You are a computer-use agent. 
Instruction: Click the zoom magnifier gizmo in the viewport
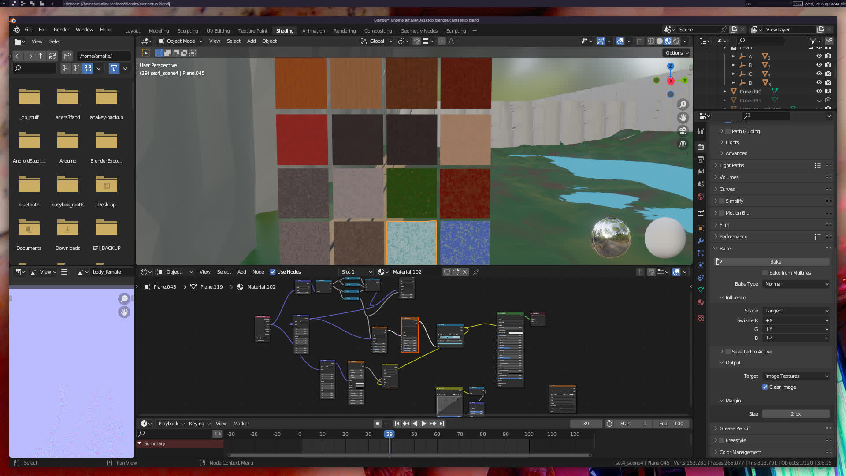click(x=683, y=104)
